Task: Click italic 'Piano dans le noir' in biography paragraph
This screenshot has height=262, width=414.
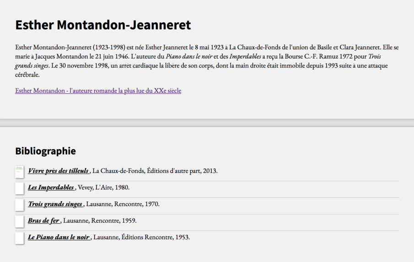Action: coord(189,56)
